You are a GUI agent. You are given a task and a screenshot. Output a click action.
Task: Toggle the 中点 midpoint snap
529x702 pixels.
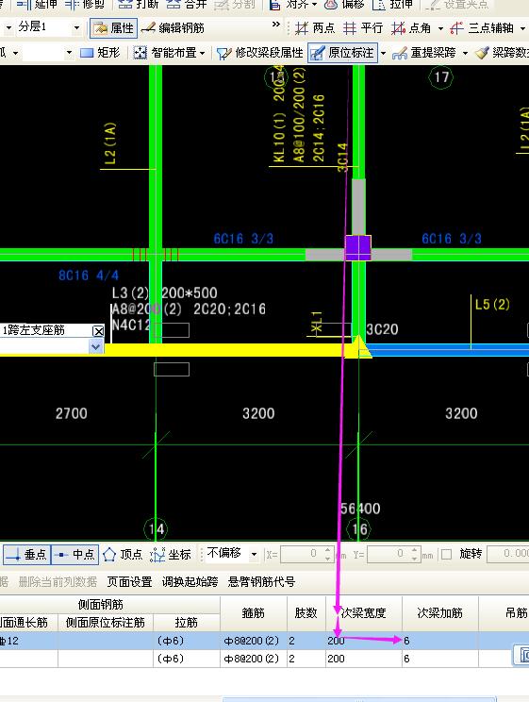pyautogui.click(x=74, y=554)
